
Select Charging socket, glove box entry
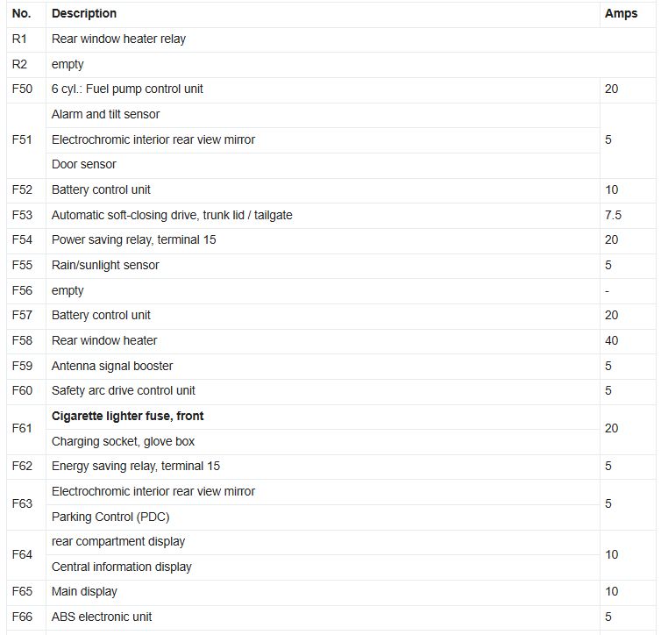[x=123, y=441]
